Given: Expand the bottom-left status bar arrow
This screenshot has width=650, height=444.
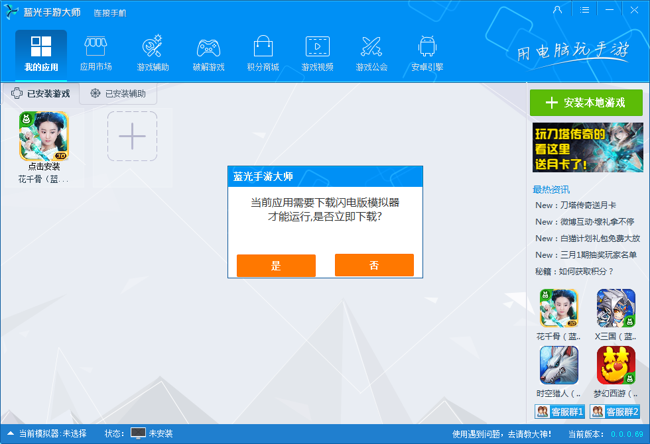Looking at the screenshot, I should click(x=10, y=433).
